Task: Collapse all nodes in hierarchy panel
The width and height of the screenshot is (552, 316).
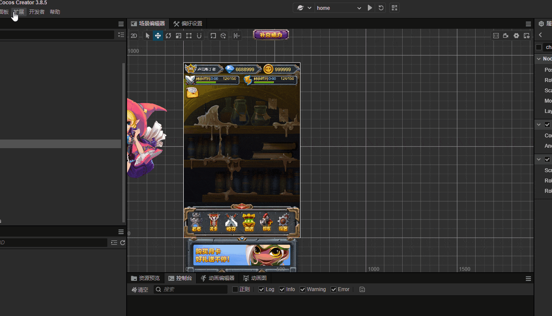Action: pyautogui.click(x=121, y=35)
